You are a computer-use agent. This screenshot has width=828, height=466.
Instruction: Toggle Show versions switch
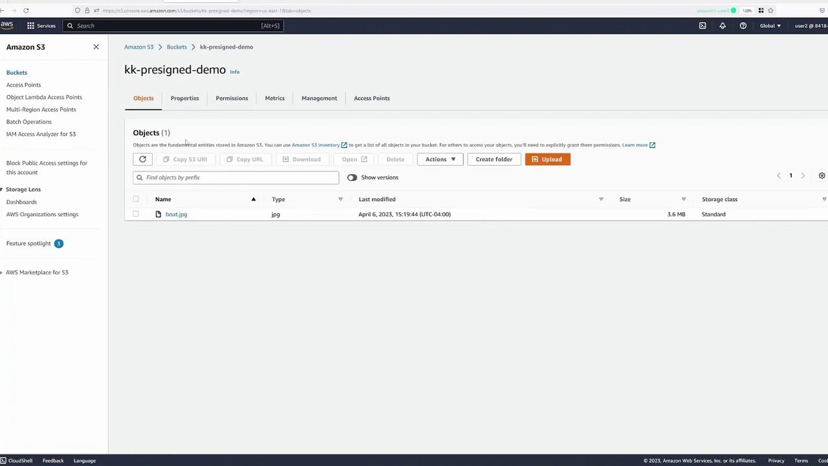[352, 177]
